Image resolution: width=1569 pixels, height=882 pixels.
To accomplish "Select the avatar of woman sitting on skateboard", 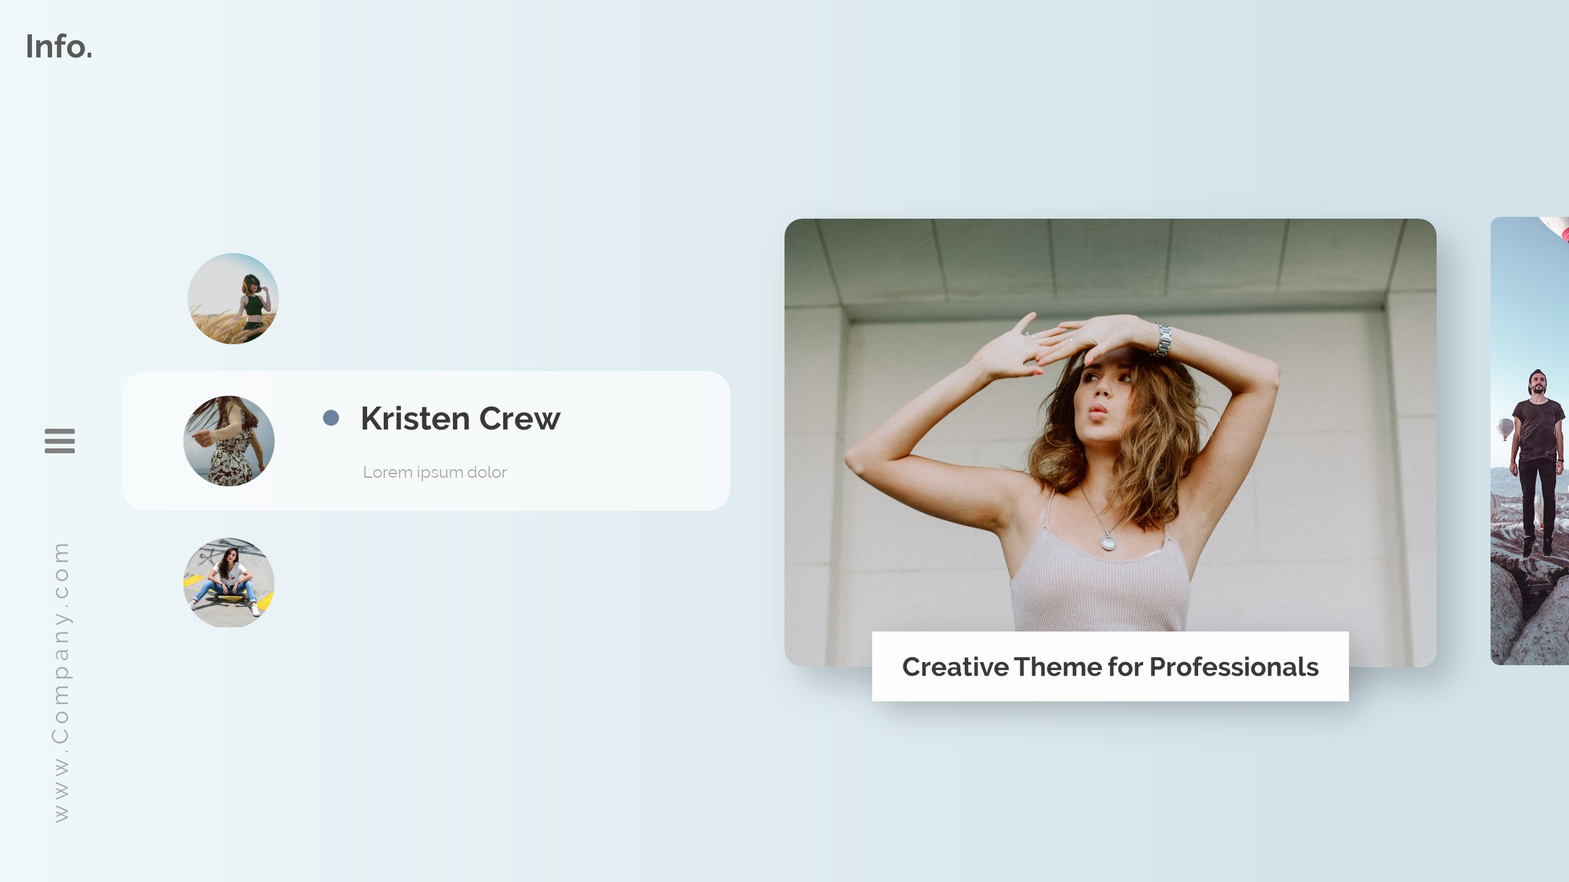I will coord(229,582).
